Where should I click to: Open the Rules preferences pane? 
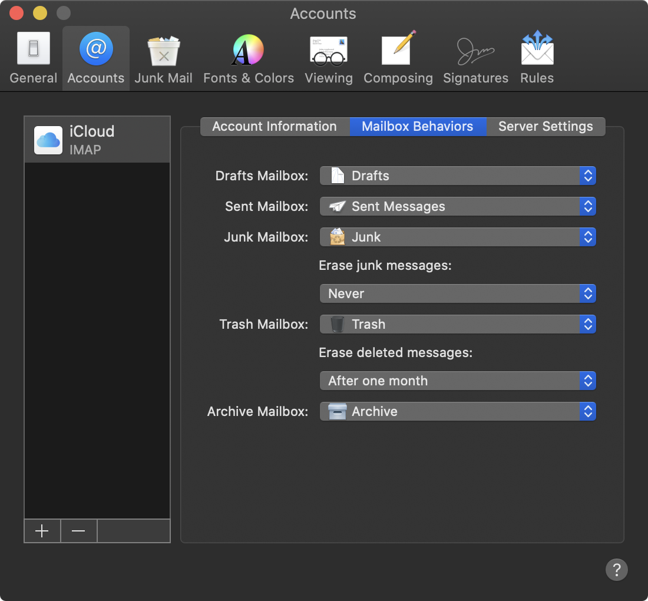[x=537, y=58]
